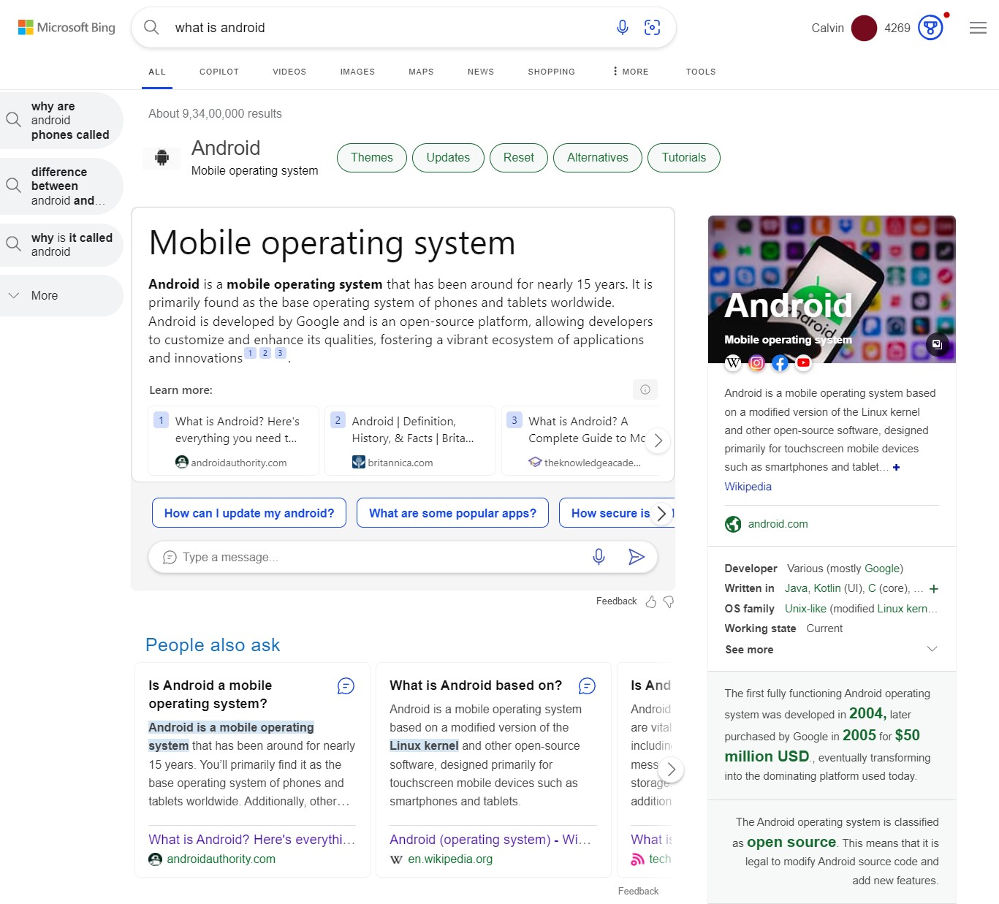The width and height of the screenshot is (999, 904).
Task: Click the voice search microphone in search bar
Action: pyautogui.click(x=622, y=28)
